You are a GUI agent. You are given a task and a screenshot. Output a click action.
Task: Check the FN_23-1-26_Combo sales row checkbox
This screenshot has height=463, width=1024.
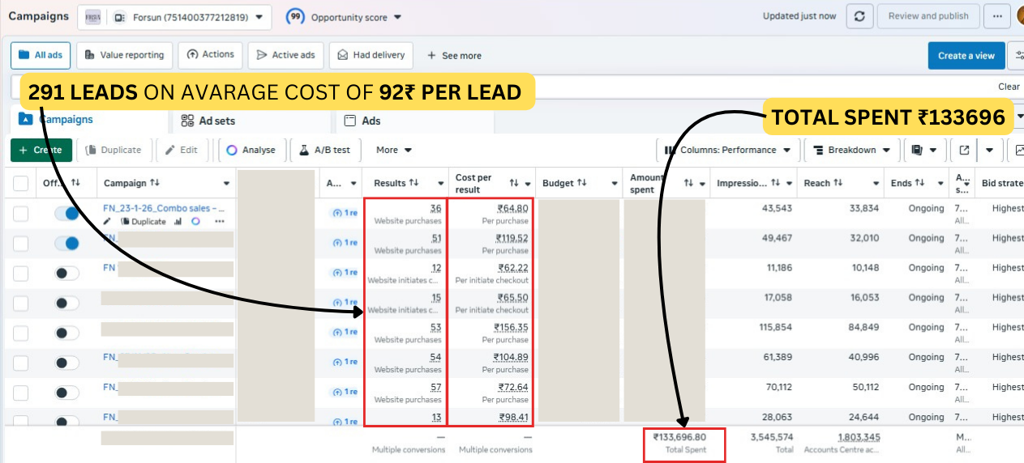point(21,214)
